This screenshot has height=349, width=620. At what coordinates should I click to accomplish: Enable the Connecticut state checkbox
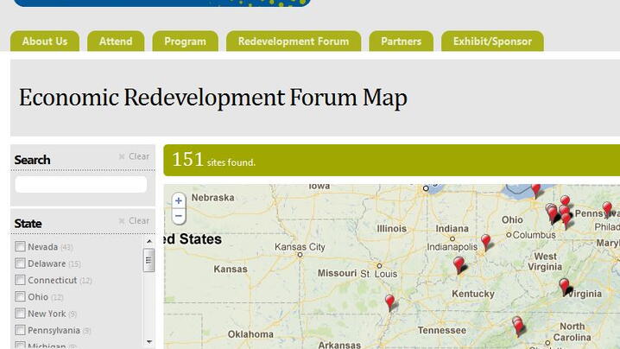[x=20, y=280]
